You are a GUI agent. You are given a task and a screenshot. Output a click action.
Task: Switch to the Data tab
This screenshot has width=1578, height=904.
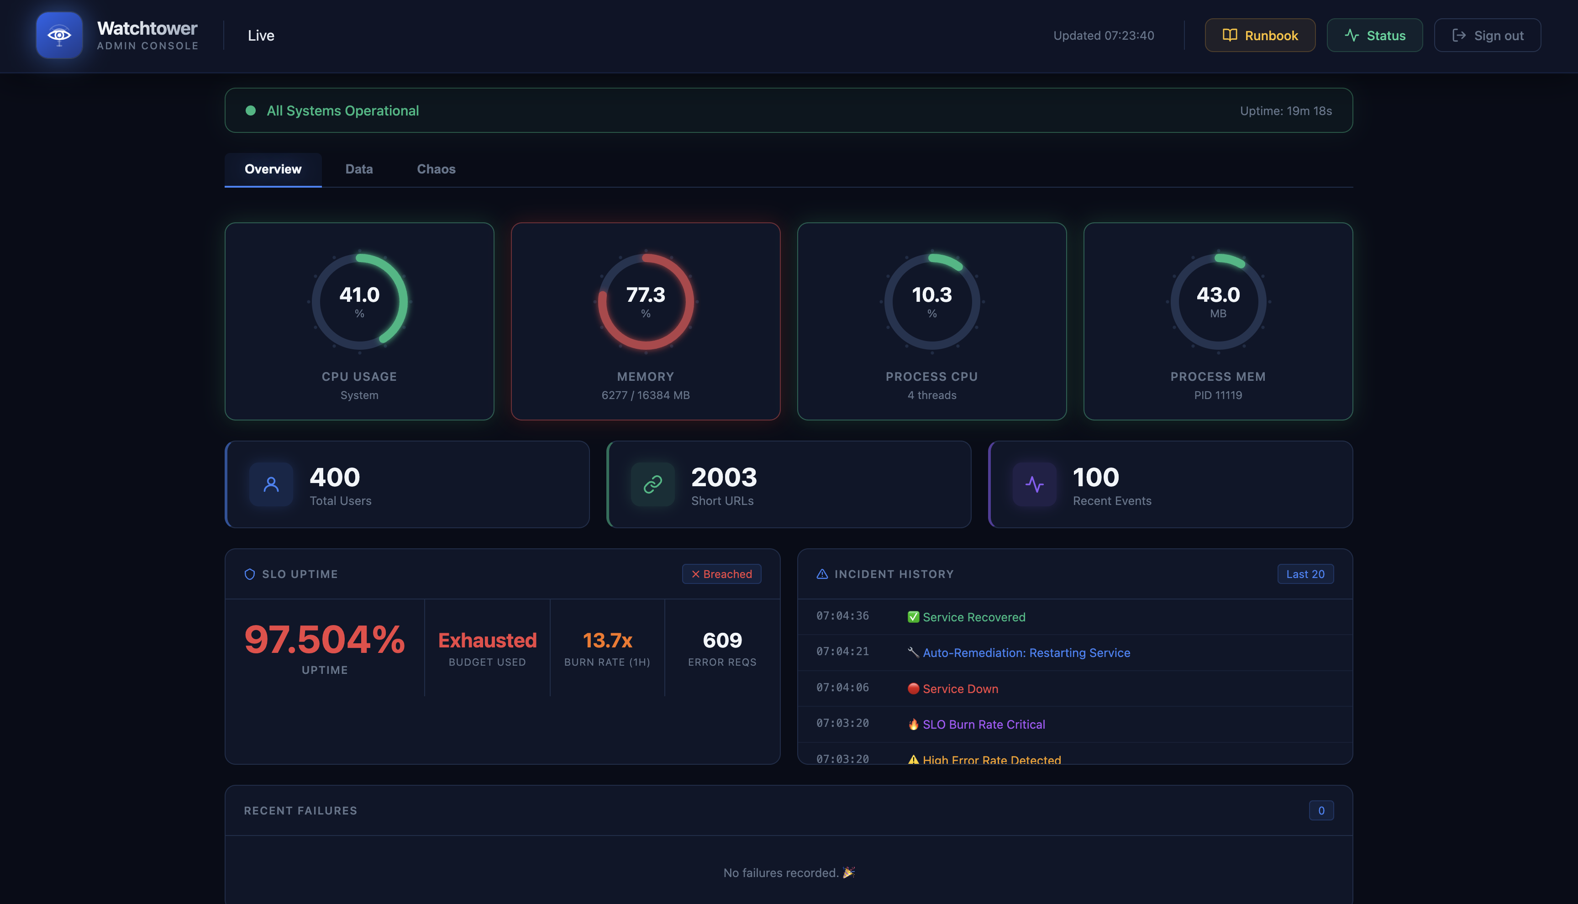[359, 169]
